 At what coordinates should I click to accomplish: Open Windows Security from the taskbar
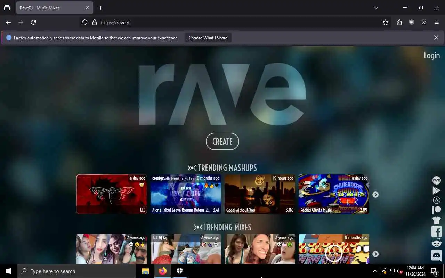pos(179,271)
